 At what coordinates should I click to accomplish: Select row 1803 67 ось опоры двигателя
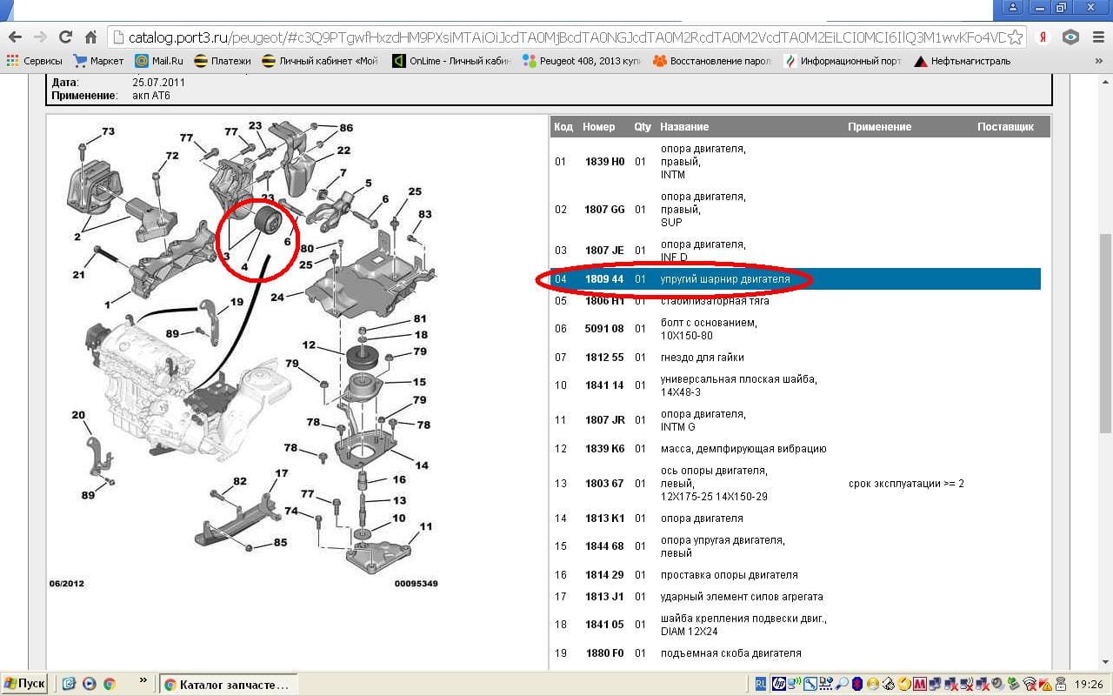[796, 484]
